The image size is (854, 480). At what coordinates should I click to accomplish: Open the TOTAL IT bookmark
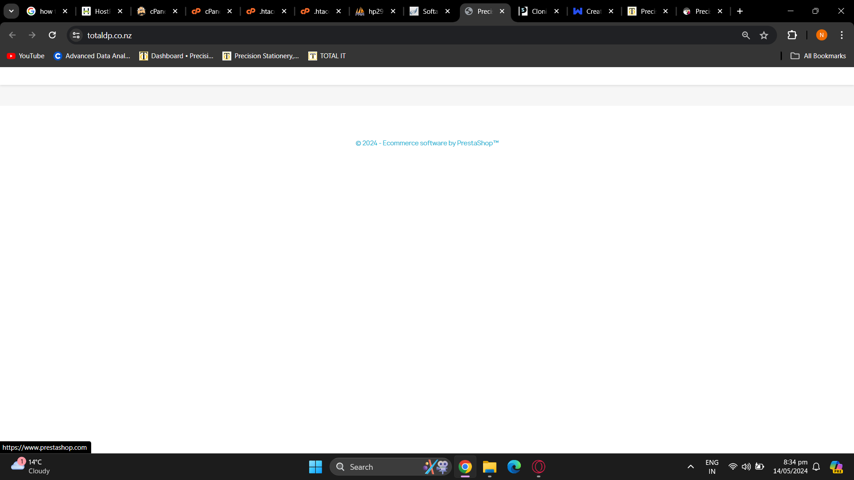(327, 56)
